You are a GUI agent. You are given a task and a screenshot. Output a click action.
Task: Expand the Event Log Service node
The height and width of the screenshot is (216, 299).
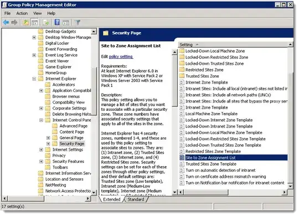pyautogui.click(x=34, y=55)
